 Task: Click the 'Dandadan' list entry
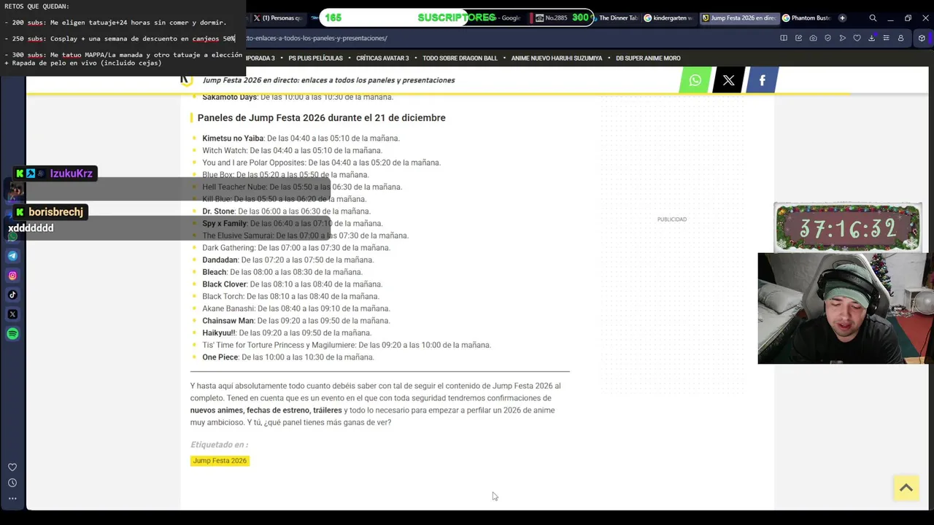click(287, 260)
